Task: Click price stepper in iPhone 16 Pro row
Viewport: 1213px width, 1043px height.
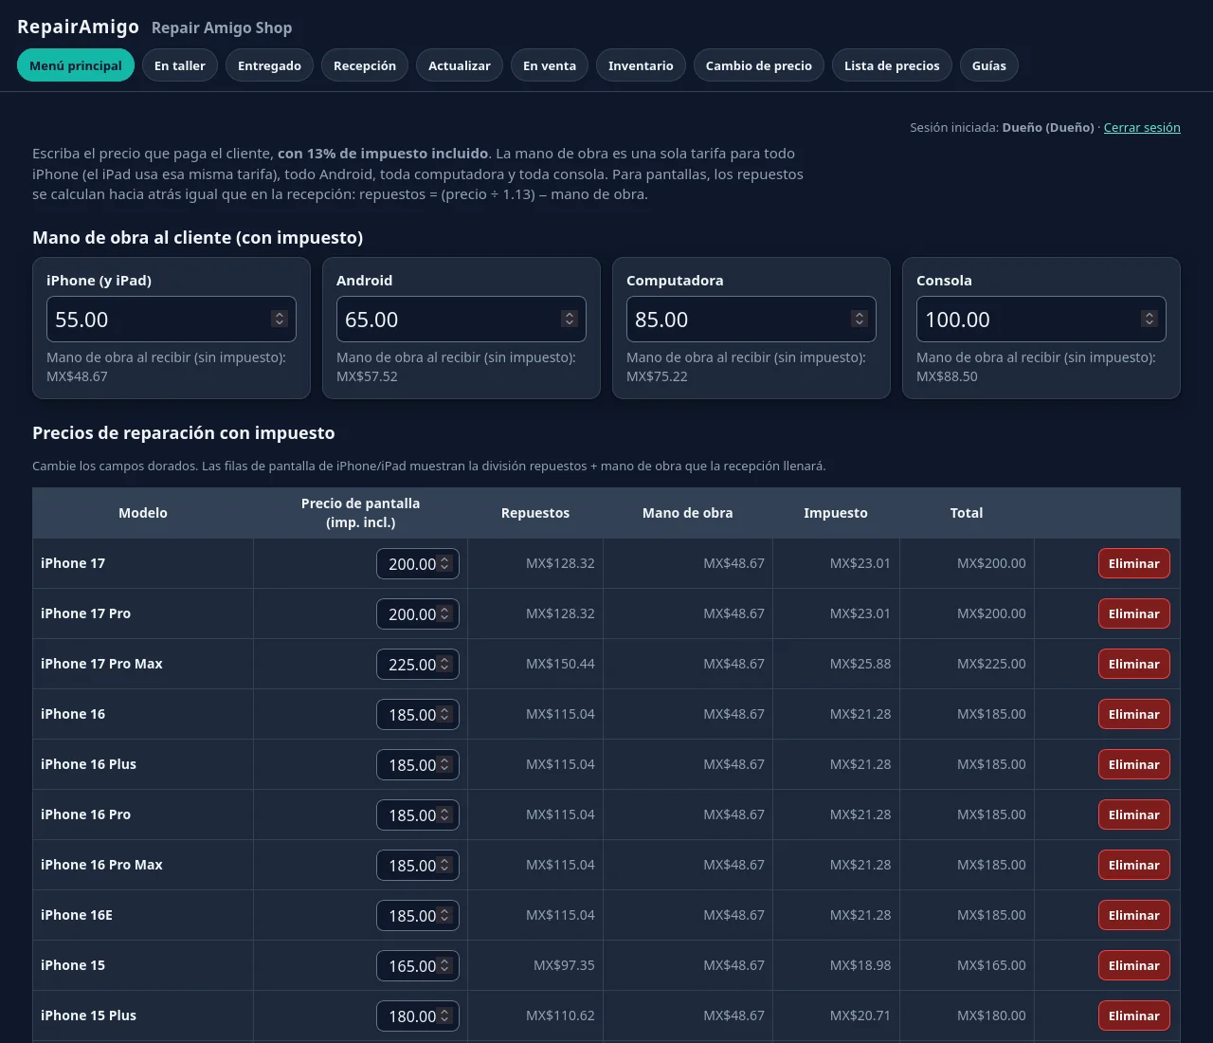Action: (444, 814)
